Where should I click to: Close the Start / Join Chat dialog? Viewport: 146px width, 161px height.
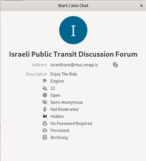(x=141, y=6)
